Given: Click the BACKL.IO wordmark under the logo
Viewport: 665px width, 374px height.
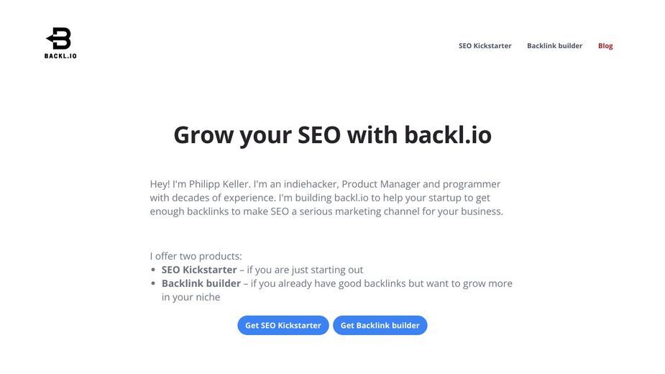Looking at the screenshot, I should [60, 56].
